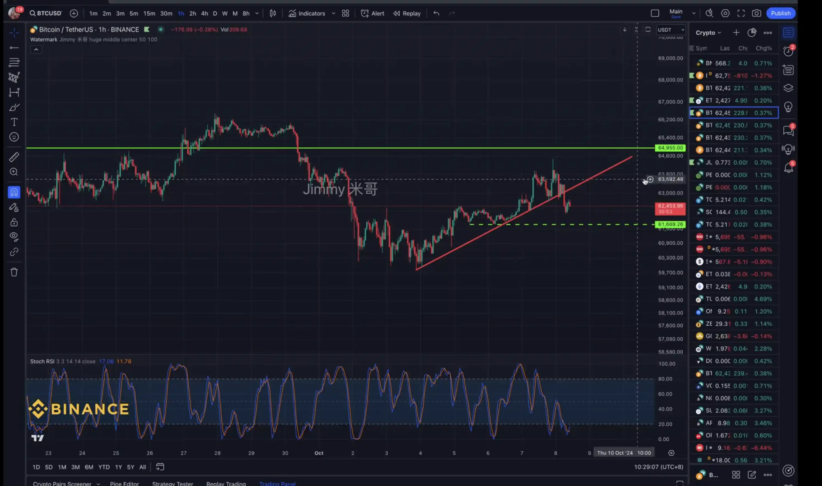
Task: Select the Pine Editor tab
Action: (x=124, y=483)
